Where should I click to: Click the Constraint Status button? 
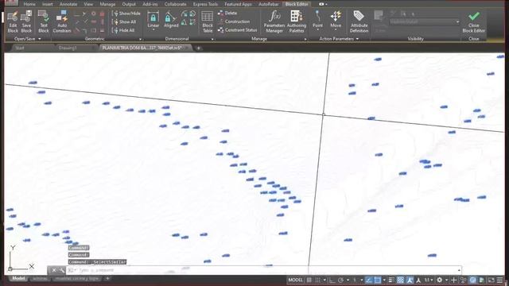[x=237, y=30]
